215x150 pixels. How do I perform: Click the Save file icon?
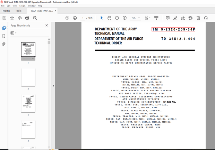point(5,18)
